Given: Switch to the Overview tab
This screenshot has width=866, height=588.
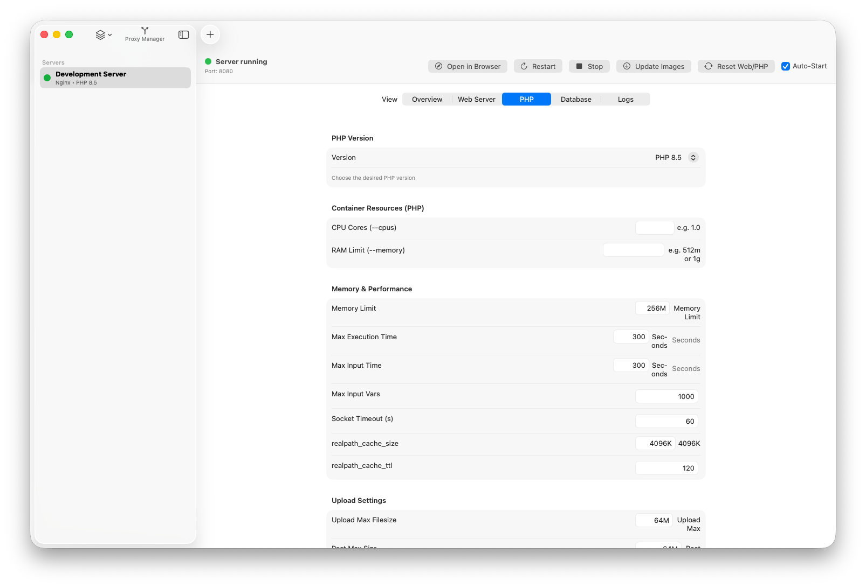Looking at the screenshot, I should (x=427, y=99).
